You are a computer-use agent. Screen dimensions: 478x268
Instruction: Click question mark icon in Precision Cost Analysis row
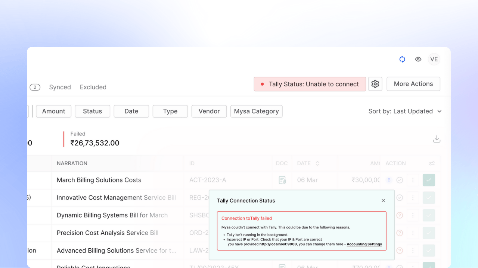[x=400, y=233]
